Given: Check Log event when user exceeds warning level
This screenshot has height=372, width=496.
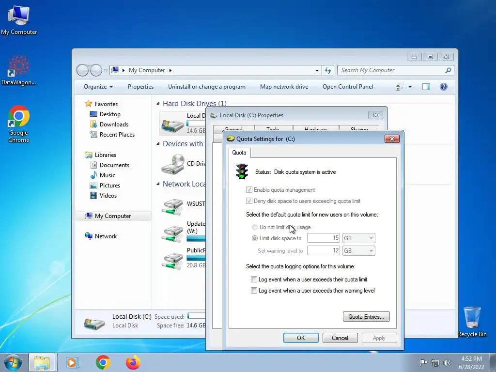Looking at the screenshot, I should (254, 291).
